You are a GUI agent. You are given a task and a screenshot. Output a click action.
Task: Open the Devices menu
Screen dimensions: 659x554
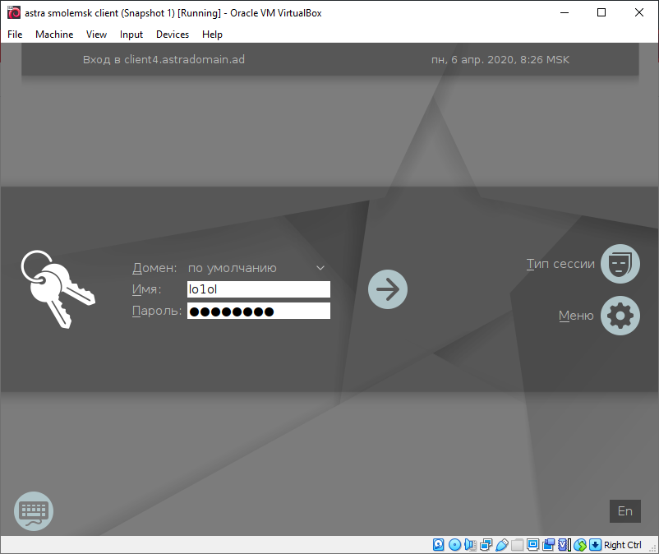pyautogui.click(x=173, y=35)
